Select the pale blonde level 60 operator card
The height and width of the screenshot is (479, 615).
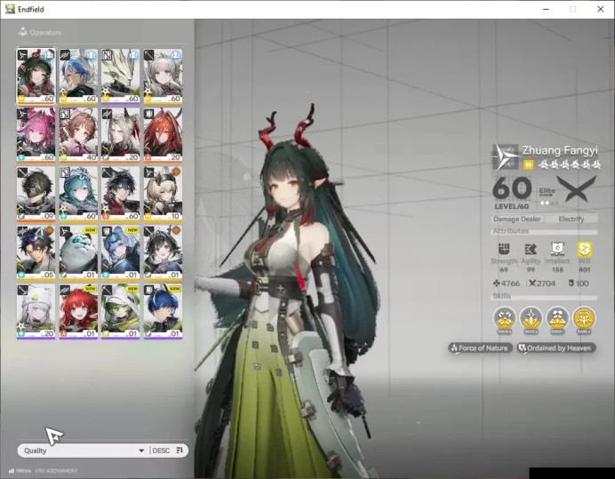point(163,76)
